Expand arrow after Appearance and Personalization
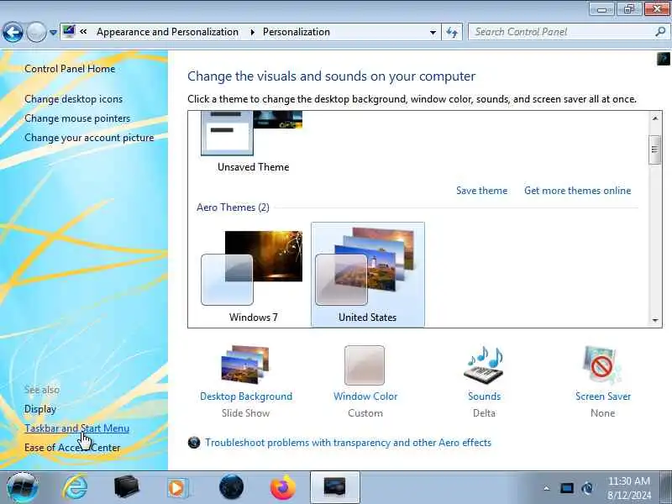Viewport: 672px width, 504px height. tap(252, 32)
